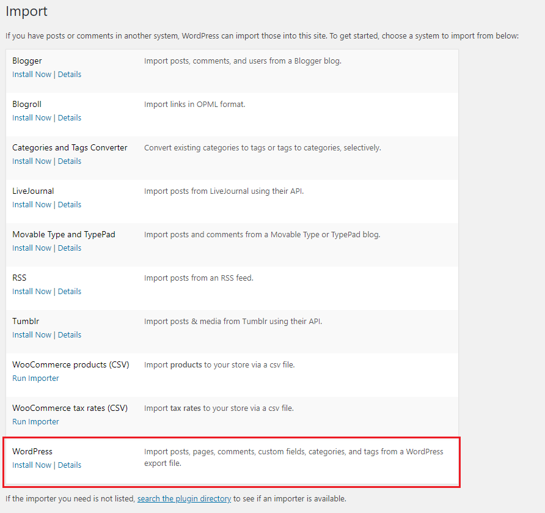Click Install Now under Blogger
This screenshot has height=513, width=545.
click(x=32, y=75)
